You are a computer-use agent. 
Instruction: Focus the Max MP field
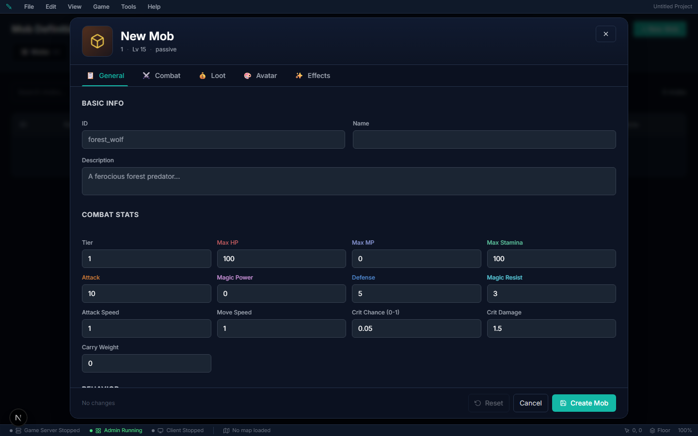pyautogui.click(x=416, y=259)
